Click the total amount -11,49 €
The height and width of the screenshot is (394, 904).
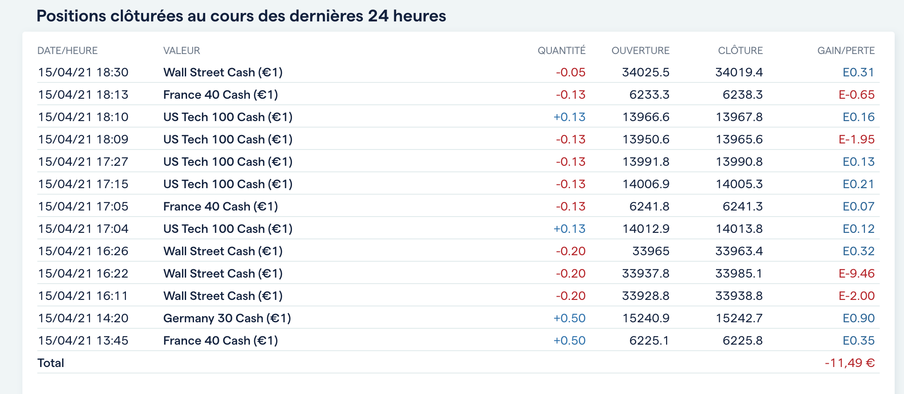(849, 363)
